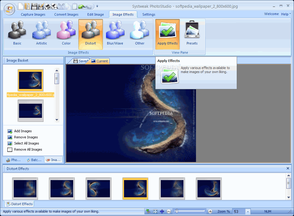The width and height of the screenshot is (294, 216).
Task: Open the zoom percentage dropdown arrow
Action: 248,212
